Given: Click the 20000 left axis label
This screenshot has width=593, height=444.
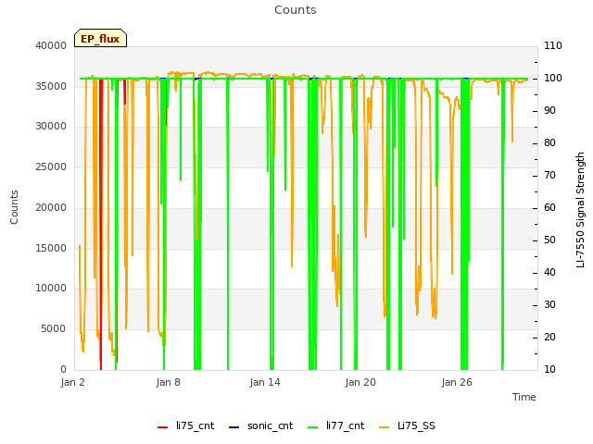Looking at the screenshot, I should pyautogui.click(x=51, y=207).
